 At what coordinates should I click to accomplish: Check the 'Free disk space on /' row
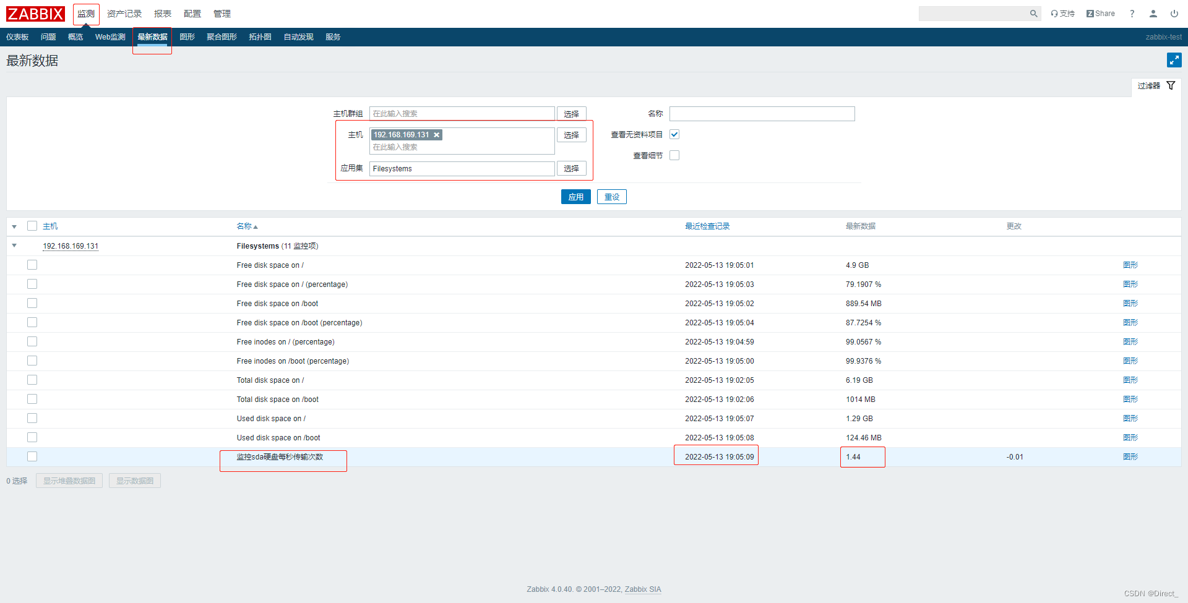32,265
